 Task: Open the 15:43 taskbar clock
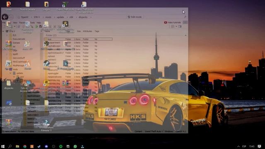coord(252,146)
